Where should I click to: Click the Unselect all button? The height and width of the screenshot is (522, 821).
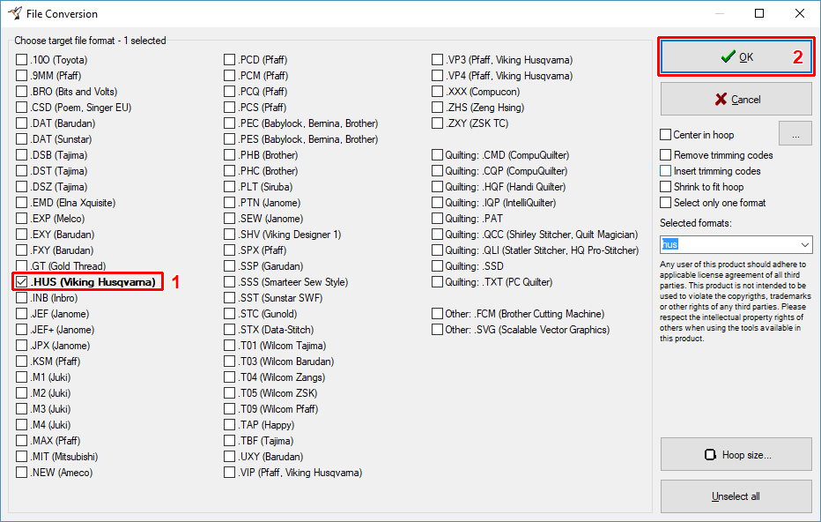tap(736, 496)
